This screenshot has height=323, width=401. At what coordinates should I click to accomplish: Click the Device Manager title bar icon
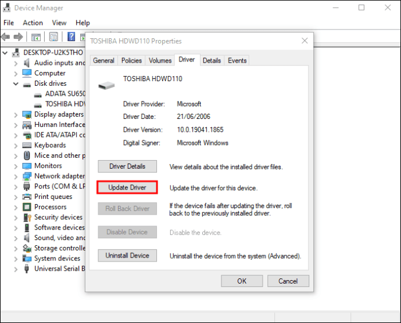pos(6,8)
